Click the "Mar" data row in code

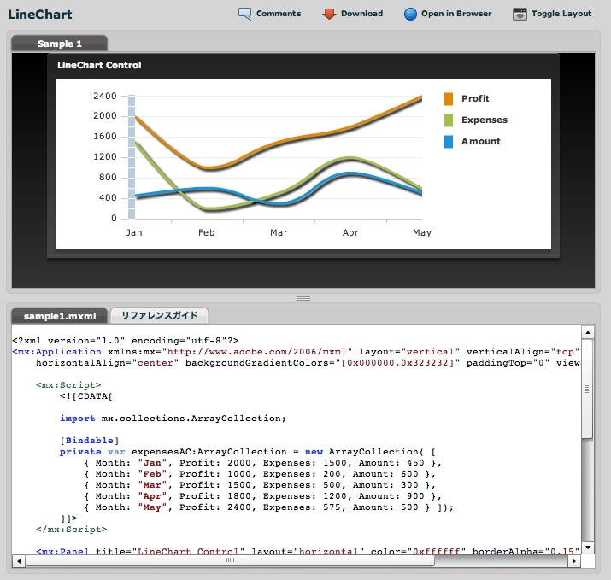(260, 485)
